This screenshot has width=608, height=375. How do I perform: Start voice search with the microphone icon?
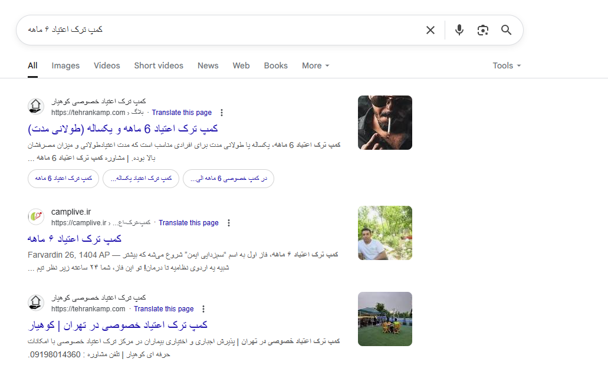pyautogui.click(x=459, y=30)
